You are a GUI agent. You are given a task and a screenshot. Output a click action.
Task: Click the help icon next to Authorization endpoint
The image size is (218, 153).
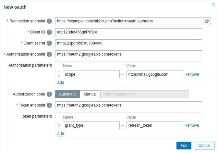pos(49,54)
